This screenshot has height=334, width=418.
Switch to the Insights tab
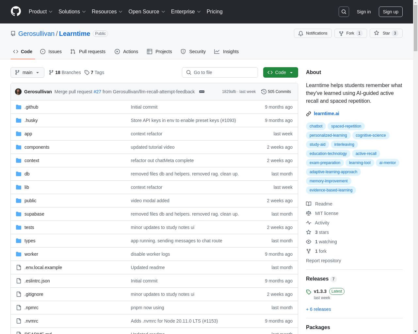[x=227, y=52]
